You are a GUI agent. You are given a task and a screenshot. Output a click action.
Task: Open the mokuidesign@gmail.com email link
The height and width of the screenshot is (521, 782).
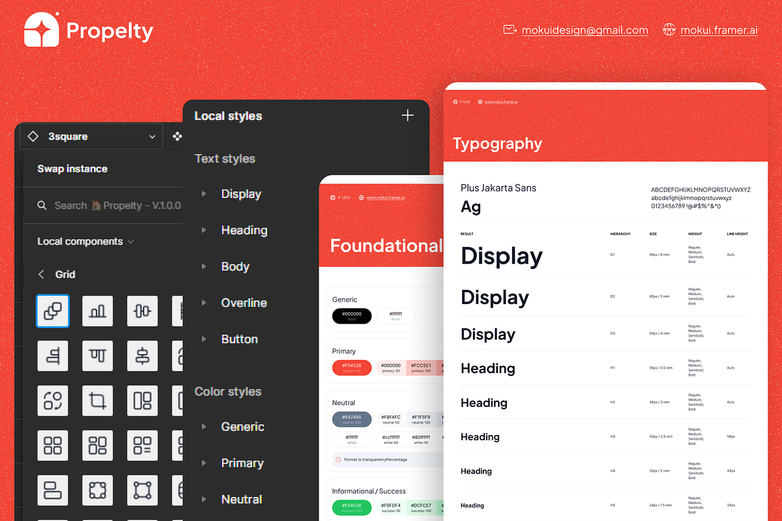[585, 30]
